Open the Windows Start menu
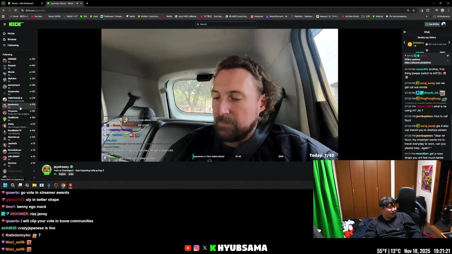Screen dimensions: 452x254 point(5,185)
